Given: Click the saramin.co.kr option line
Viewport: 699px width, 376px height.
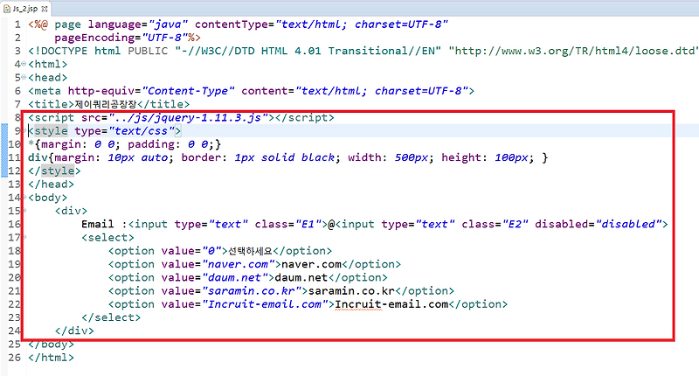Looking at the screenshot, I should pyautogui.click(x=281, y=291).
